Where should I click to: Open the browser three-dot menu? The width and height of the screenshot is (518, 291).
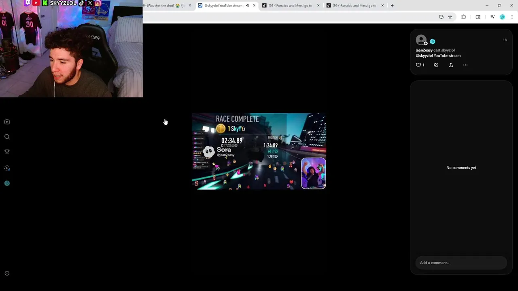tap(512, 17)
